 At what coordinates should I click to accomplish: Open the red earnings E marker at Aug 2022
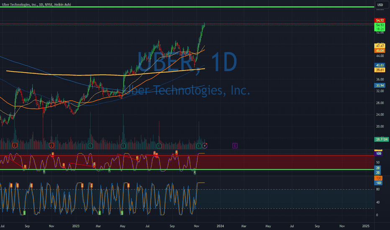(15, 146)
